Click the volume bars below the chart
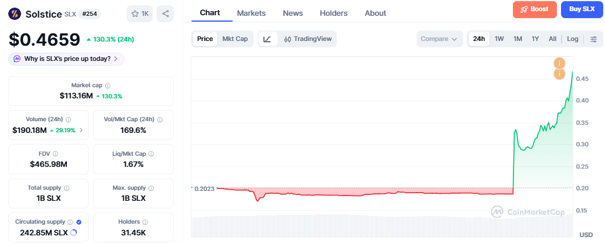605x243 pixels. [x=382, y=227]
